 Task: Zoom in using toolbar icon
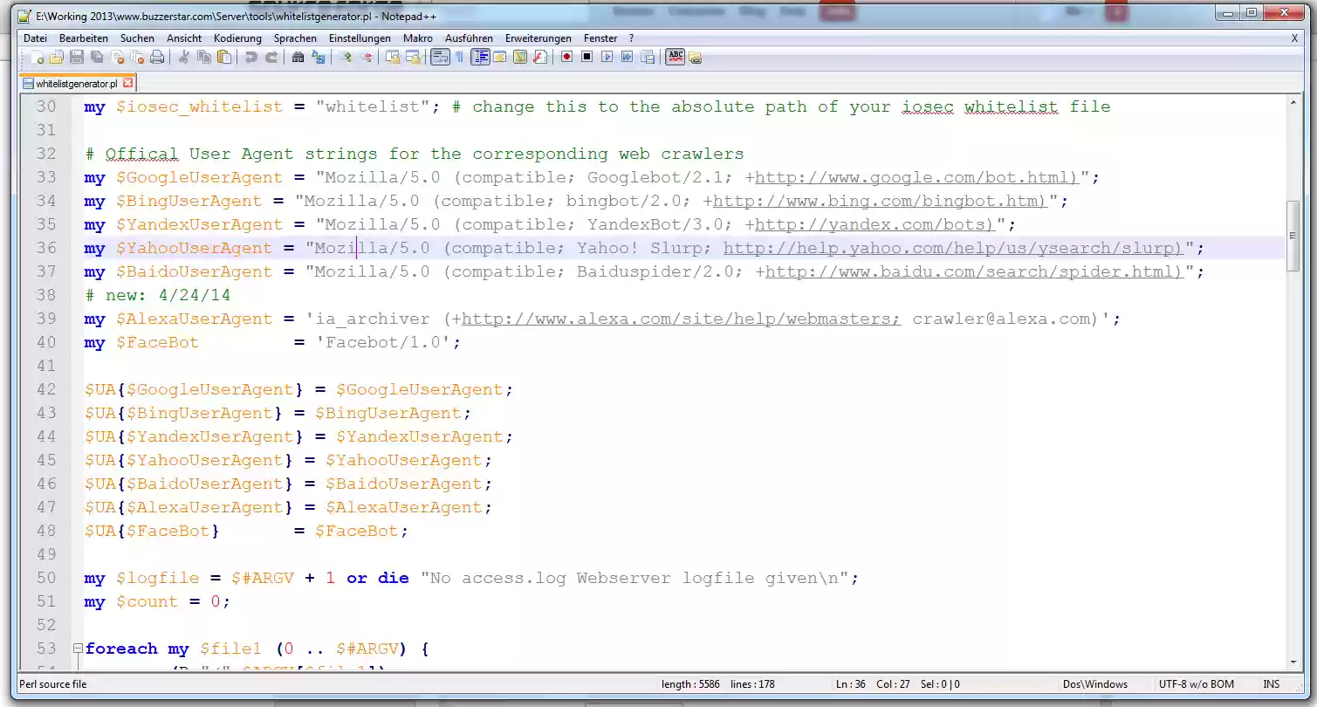click(x=346, y=58)
